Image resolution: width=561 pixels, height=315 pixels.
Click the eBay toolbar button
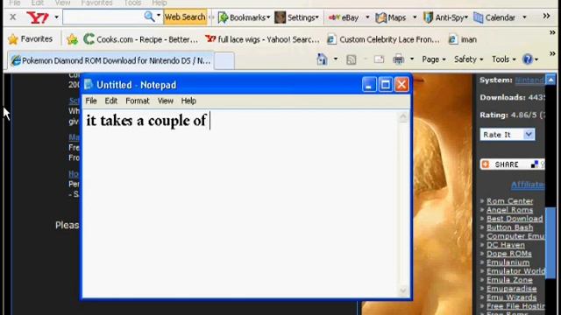coord(344,17)
